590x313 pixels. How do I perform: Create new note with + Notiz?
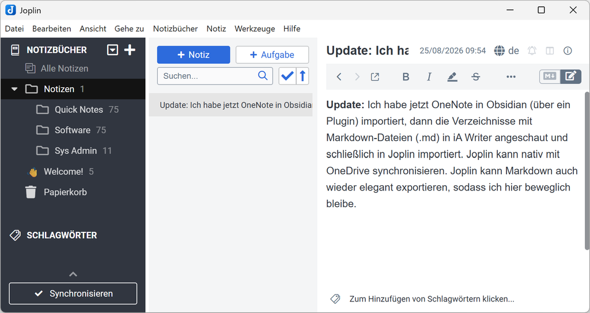194,55
